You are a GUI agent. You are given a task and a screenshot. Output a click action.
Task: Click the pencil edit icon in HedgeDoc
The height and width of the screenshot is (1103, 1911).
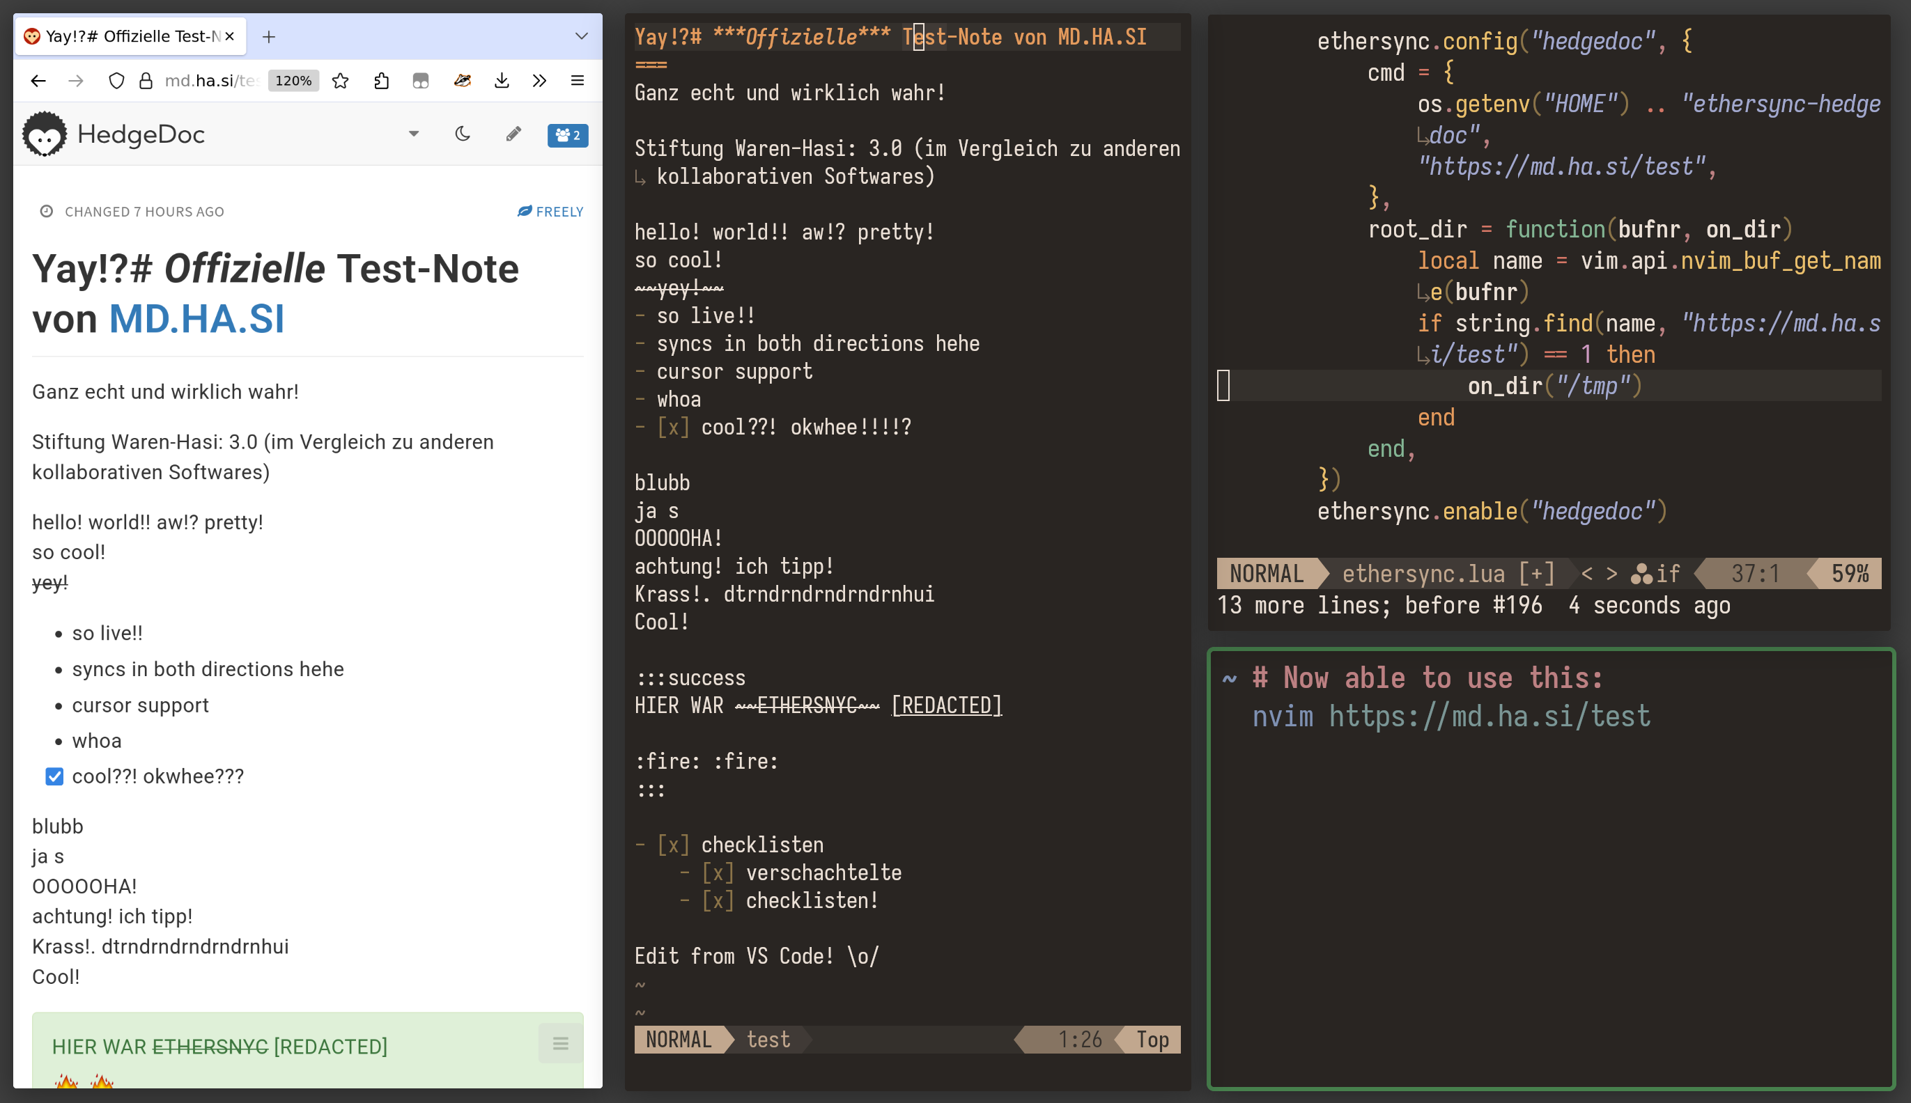[513, 134]
